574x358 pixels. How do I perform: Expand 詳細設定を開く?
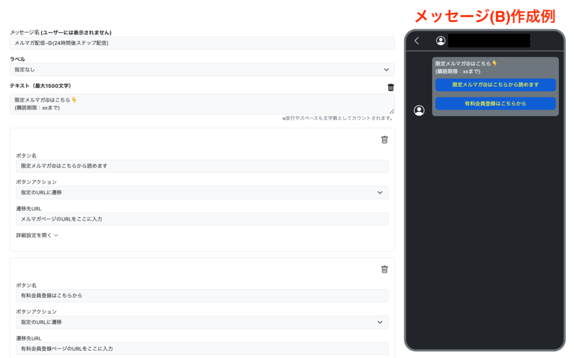[37, 235]
